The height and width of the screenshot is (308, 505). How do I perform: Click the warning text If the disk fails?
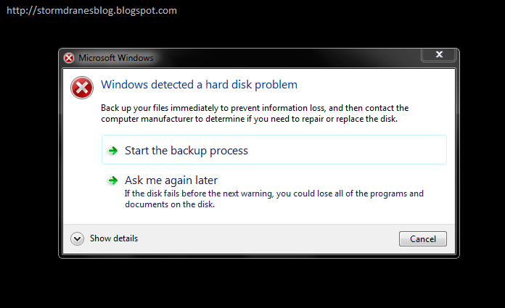(x=274, y=193)
